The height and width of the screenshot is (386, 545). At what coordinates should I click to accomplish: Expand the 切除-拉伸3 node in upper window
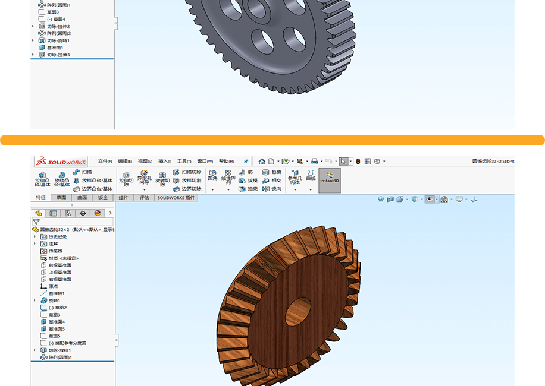(x=33, y=55)
